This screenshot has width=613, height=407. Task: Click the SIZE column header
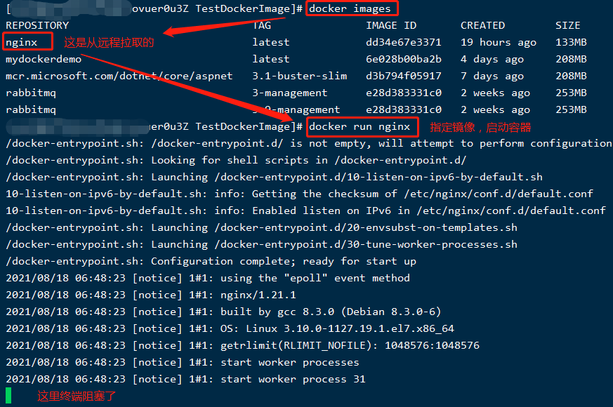point(568,25)
